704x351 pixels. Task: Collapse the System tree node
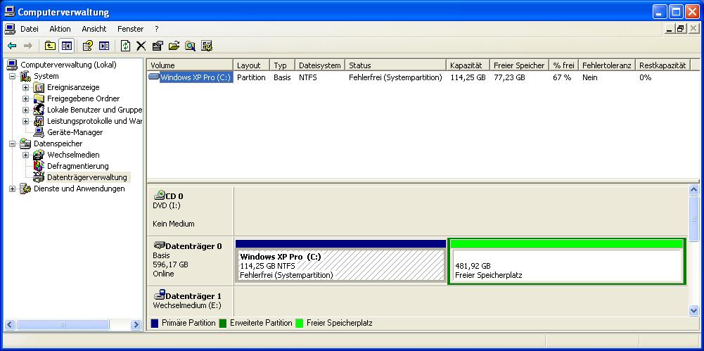[12, 76]
